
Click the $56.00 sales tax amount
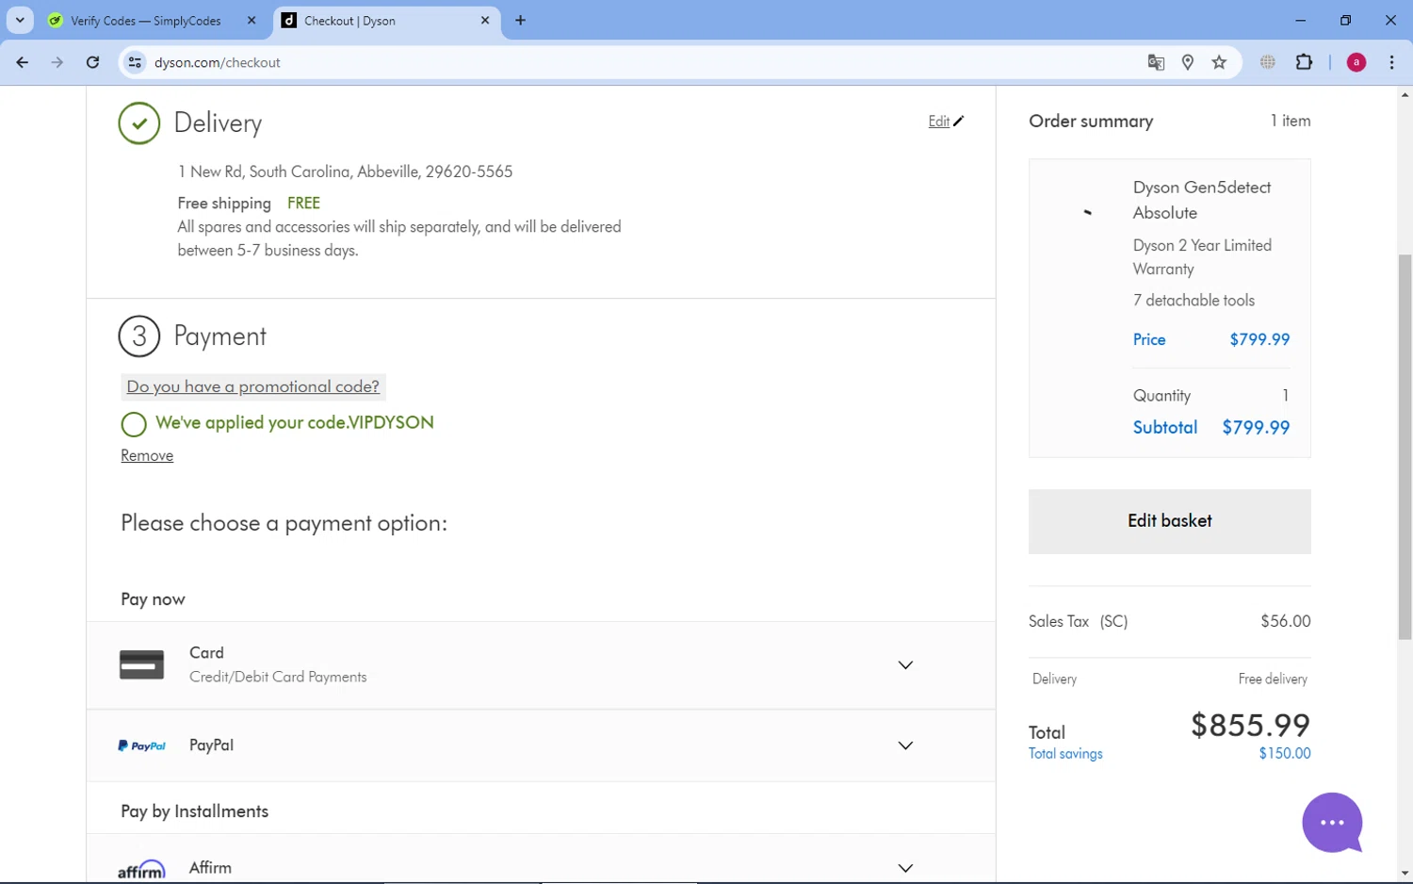(x=1286, y=621)
